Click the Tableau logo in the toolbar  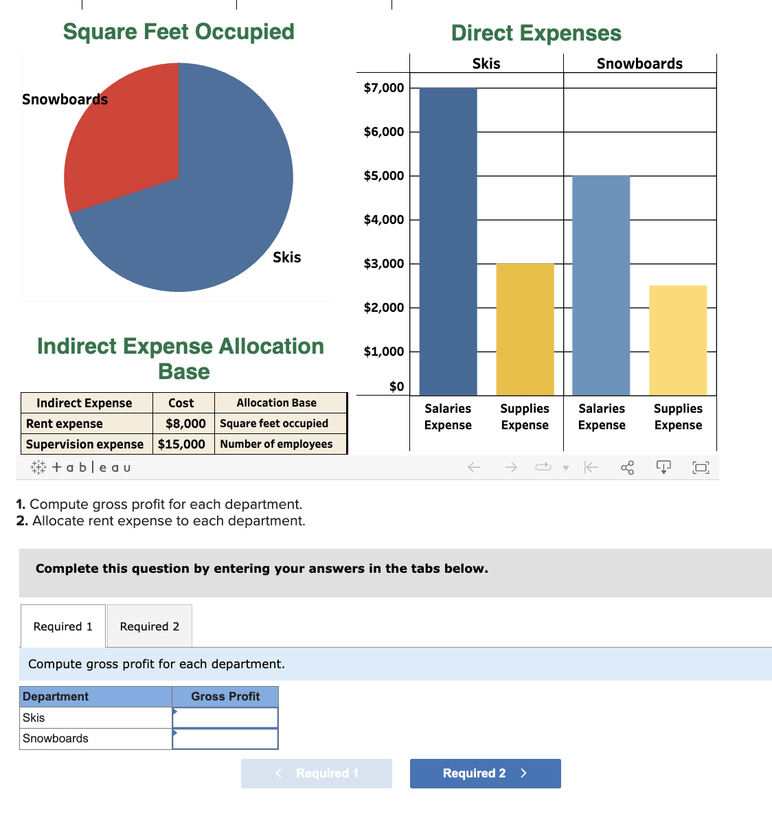(x=80, y=467)
